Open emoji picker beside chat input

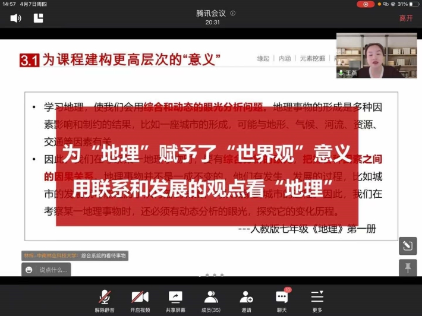pyautogui.click(x=29, y=270)
